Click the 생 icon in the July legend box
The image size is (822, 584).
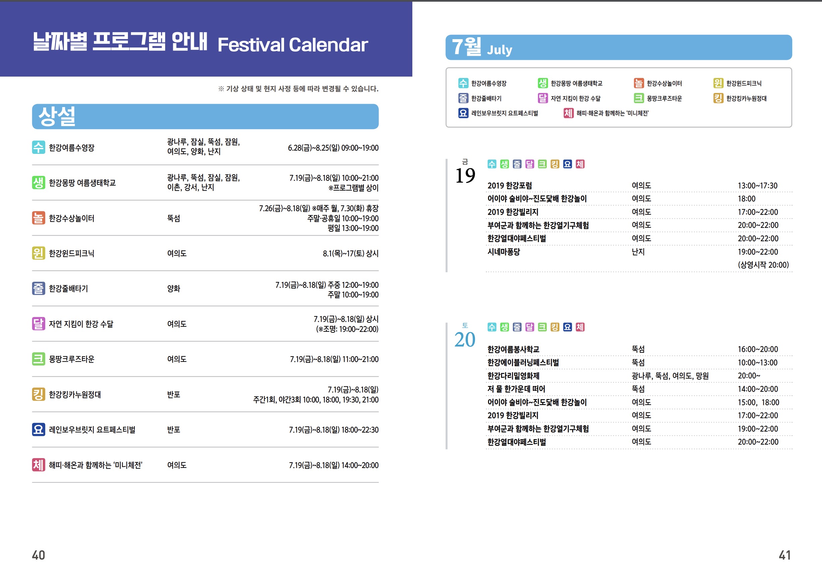(543, 83)
